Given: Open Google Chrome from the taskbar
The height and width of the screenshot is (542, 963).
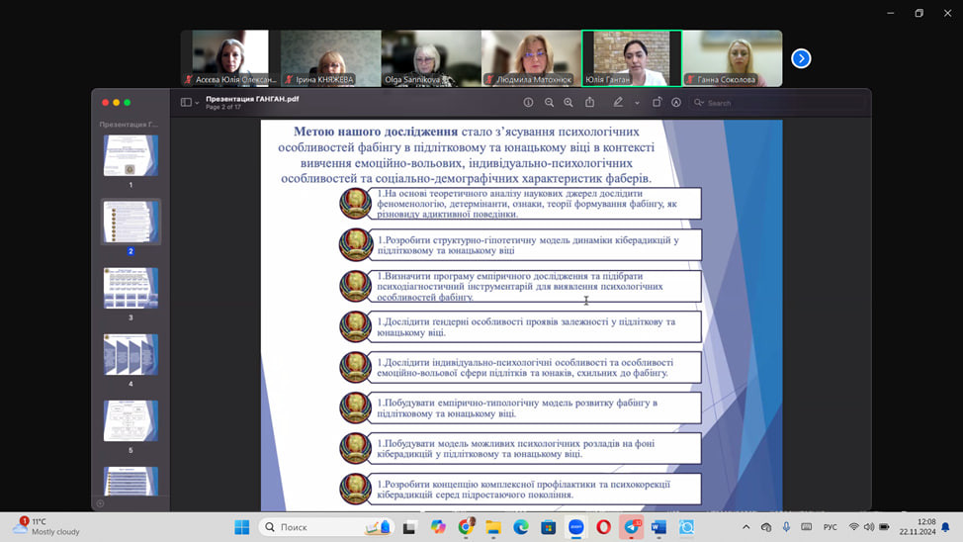Looking at the screenshot, I should click(466, 527).
